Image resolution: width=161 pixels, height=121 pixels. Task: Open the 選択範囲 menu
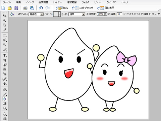tap(72, 2)
